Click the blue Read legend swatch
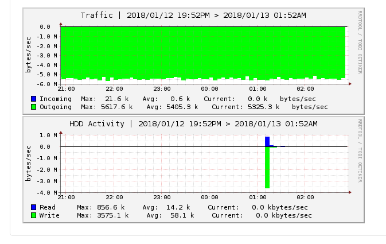Viewport: 386px width, 244px height. point(34,207)
